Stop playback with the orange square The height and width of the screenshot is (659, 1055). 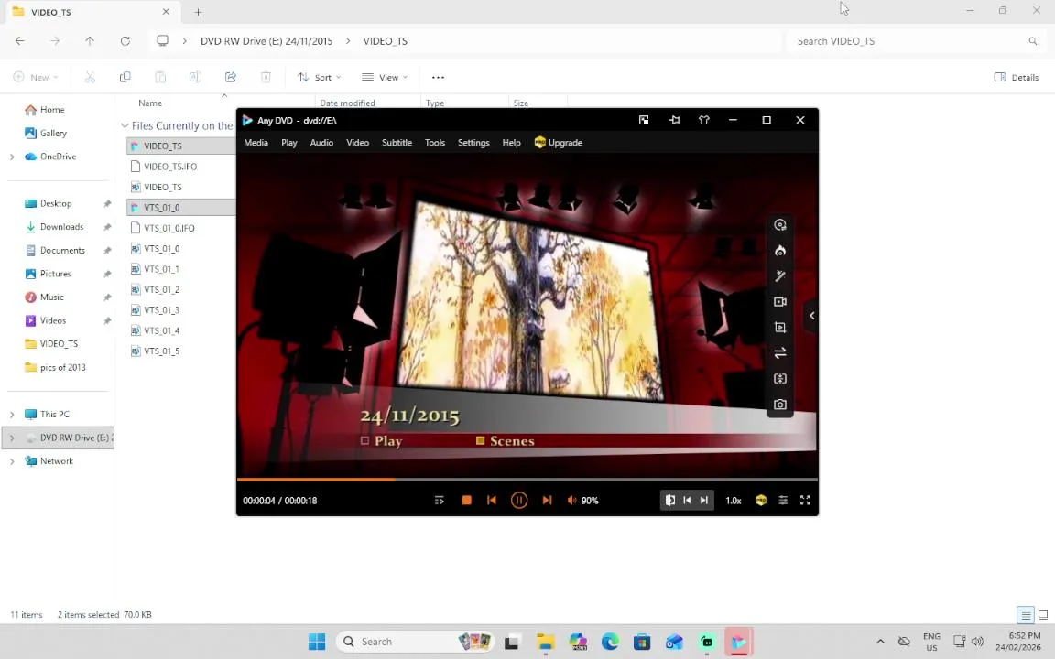(466, 501)
